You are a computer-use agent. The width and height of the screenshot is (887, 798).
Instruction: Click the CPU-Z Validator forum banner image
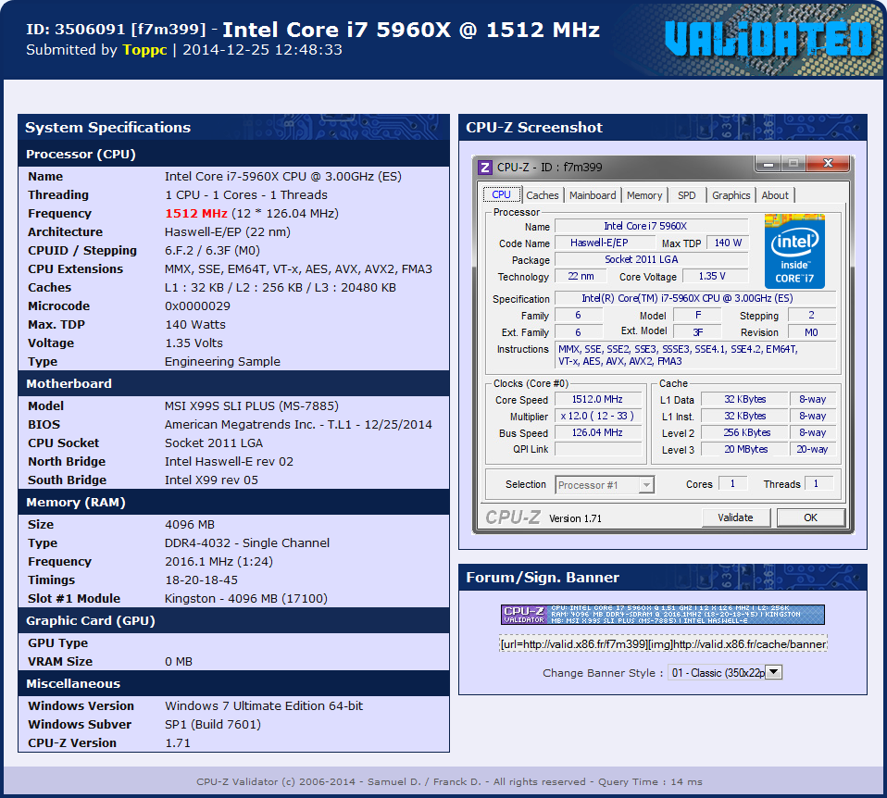[662, 615]
